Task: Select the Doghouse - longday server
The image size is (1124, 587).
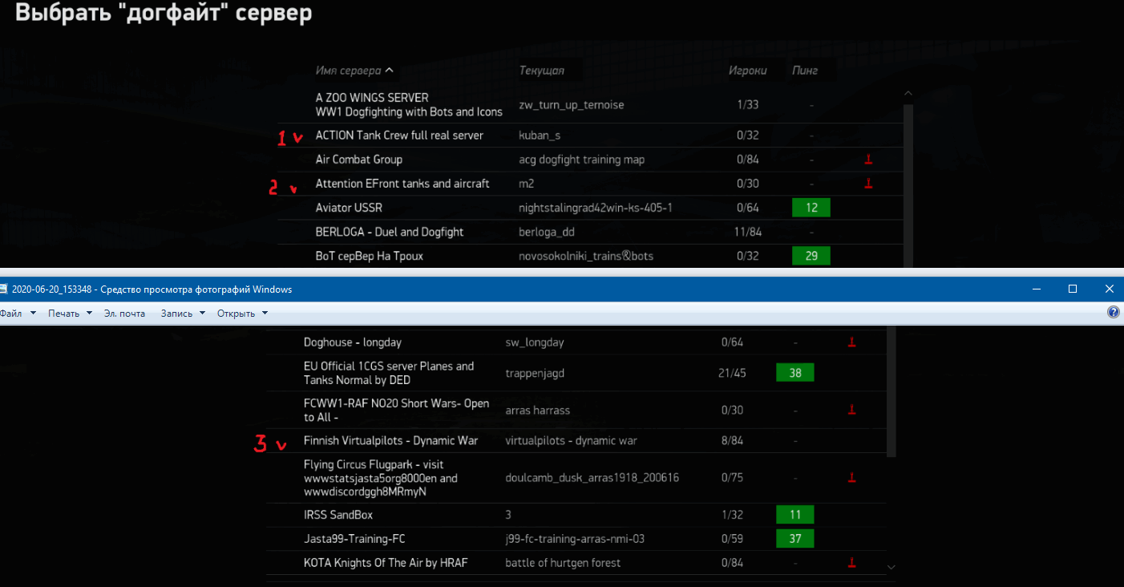Action: pyautogui.click(x=576, y=342)
